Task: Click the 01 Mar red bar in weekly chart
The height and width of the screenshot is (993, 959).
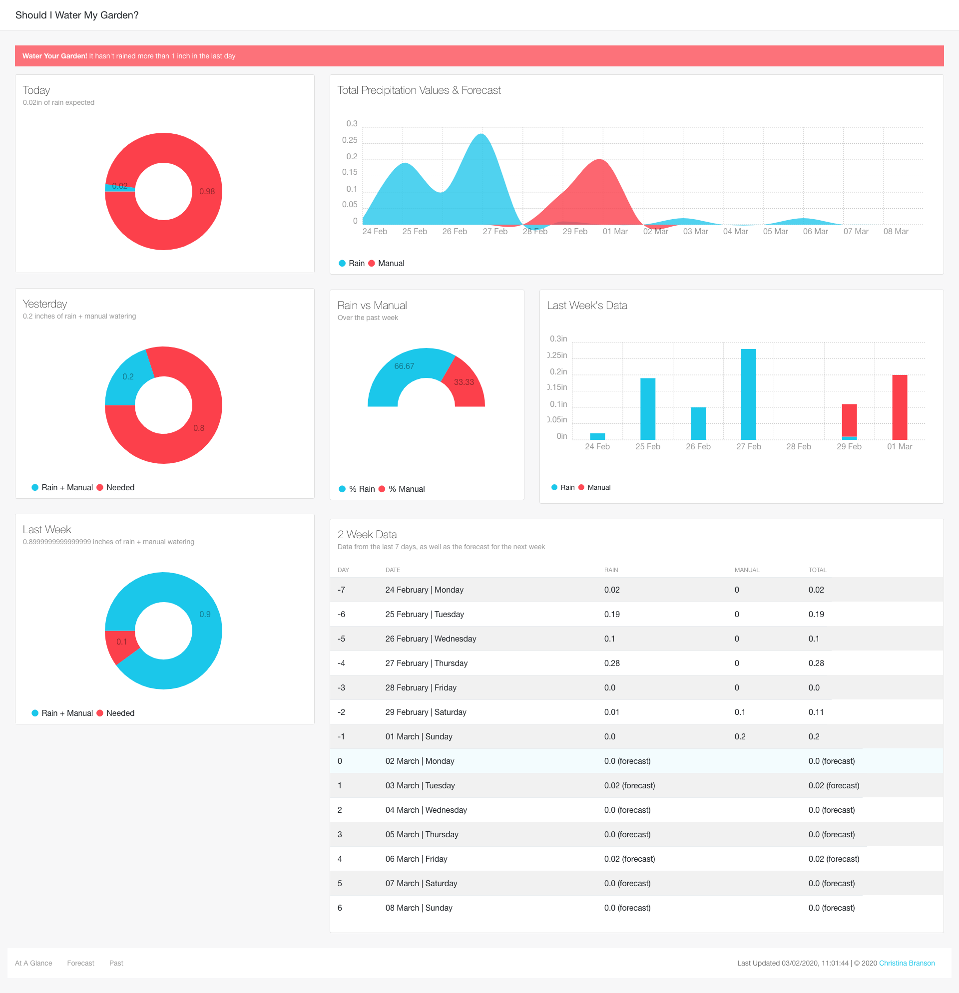Action: tap(899, 408)
